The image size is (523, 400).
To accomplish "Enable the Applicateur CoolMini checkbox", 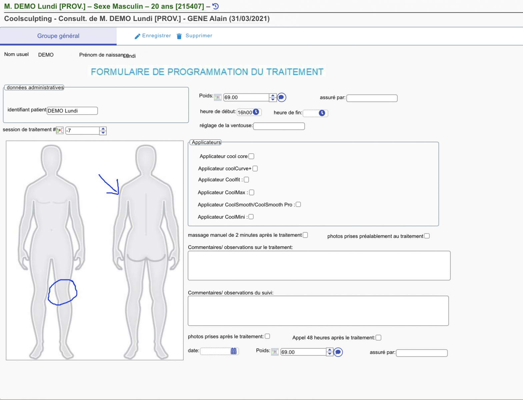I will click(251, 217).
